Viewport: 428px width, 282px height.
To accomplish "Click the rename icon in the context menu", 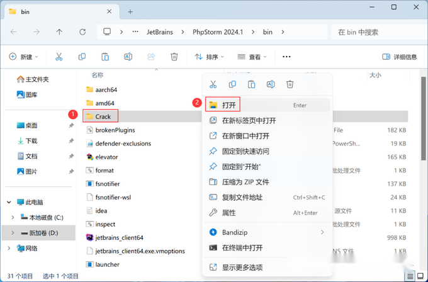I will pyautogui.click(x=271, y=84).
